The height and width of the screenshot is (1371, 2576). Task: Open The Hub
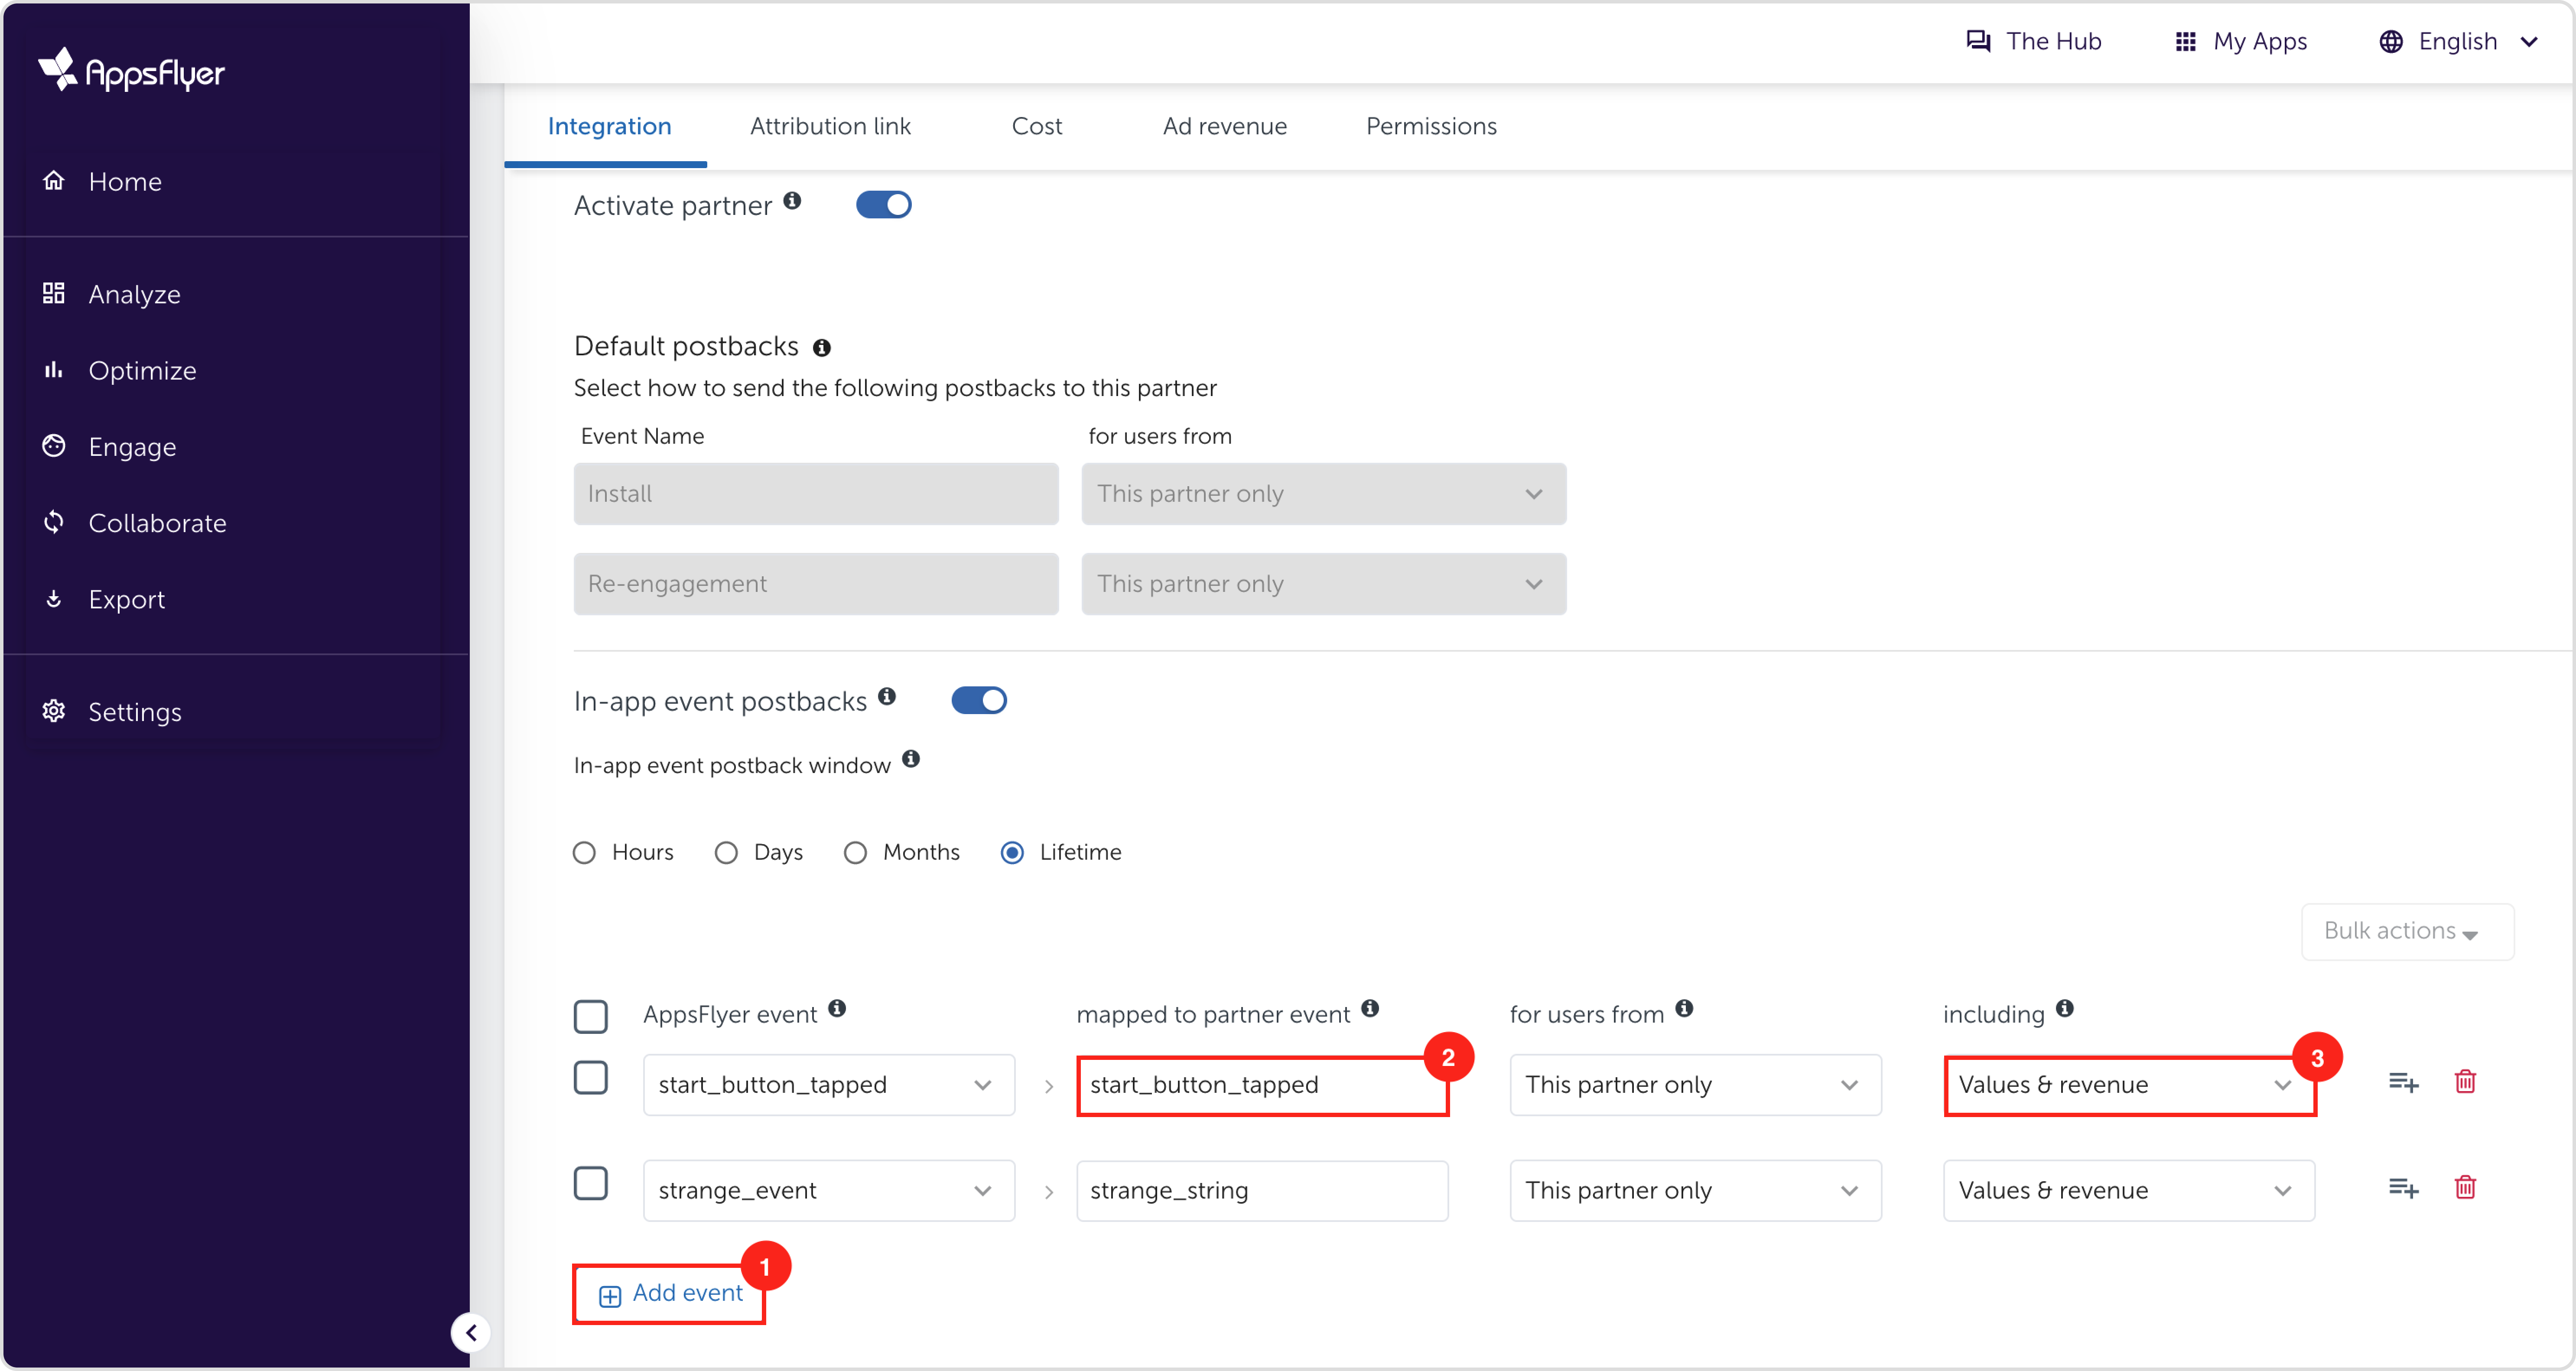pos(2034,41)
